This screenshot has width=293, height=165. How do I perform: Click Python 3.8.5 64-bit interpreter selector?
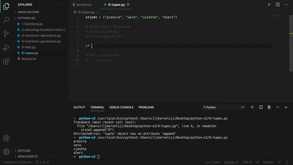click(17, 162)
